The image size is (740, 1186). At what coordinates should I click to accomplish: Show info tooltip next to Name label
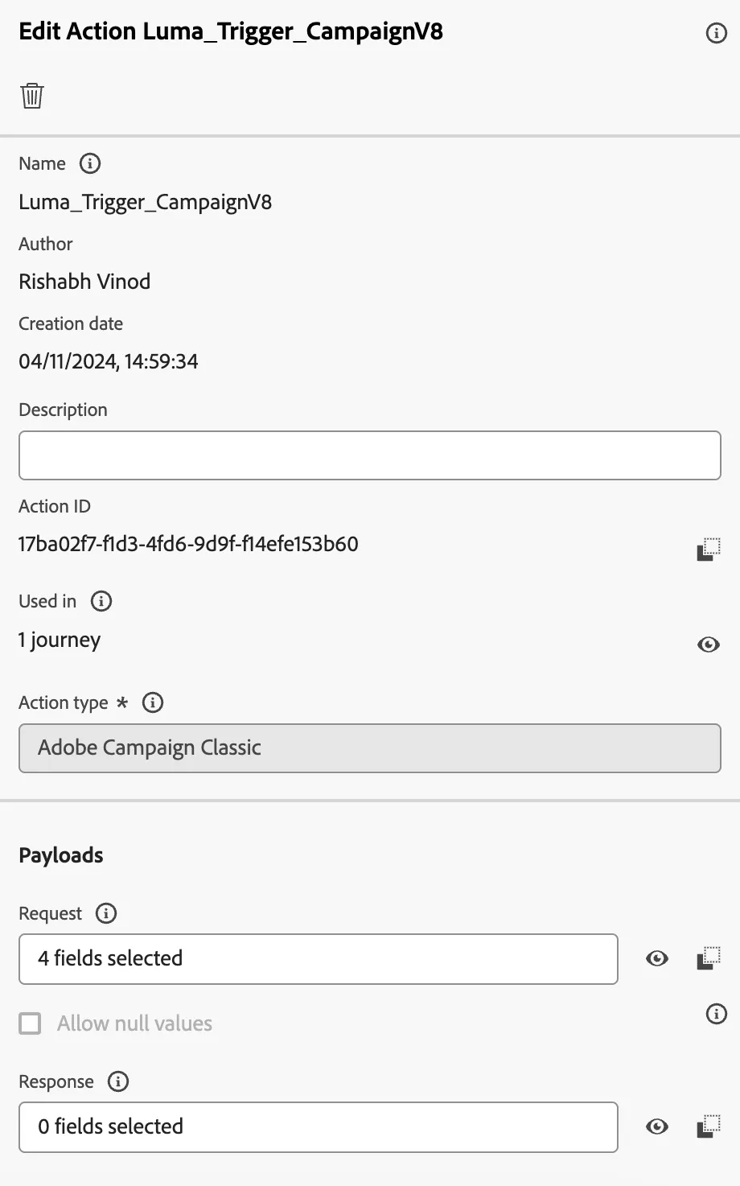click(90, 163)
